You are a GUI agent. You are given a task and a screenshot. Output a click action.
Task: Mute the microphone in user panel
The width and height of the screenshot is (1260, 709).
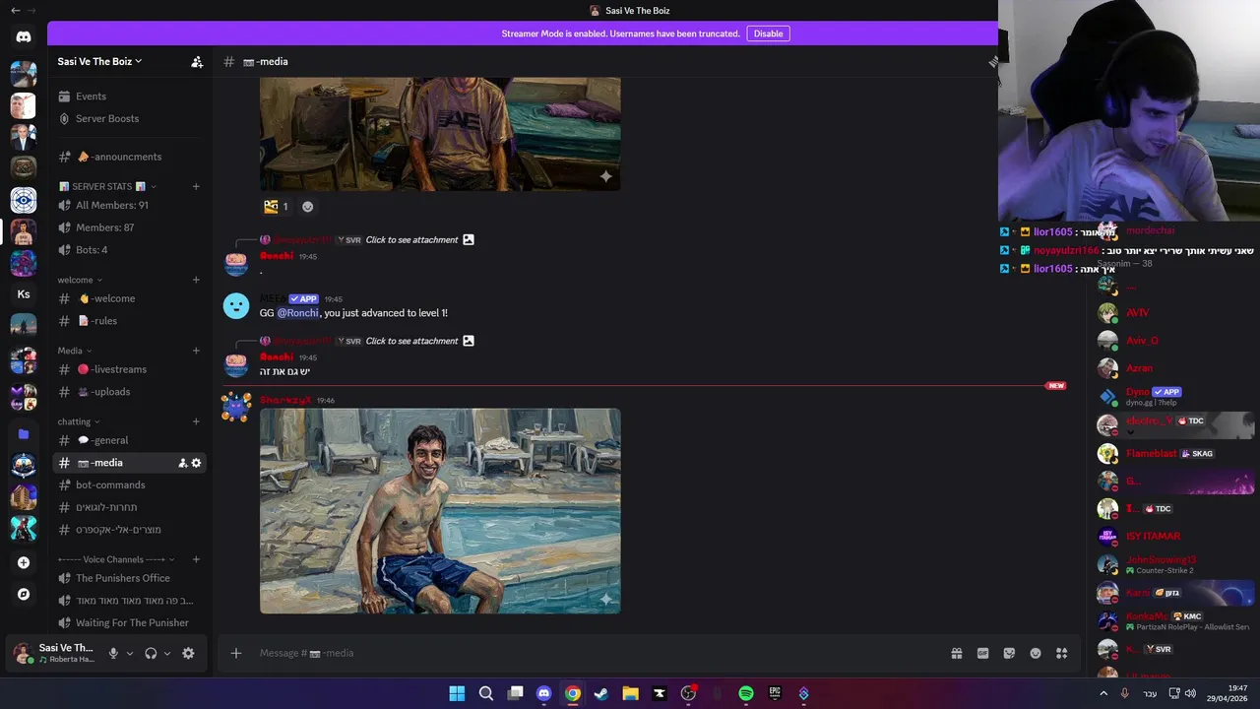[x=113, y=653]
